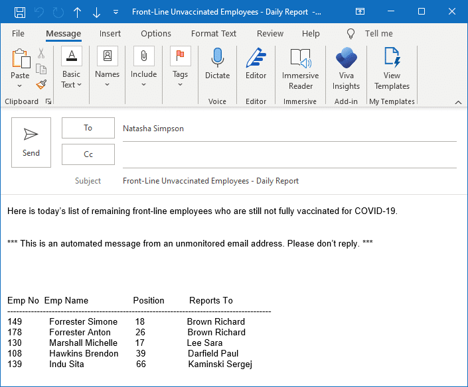468x387 pixels.
Task: Click the Copy icon in Clipboard group
Action: [x=41, y=69]
